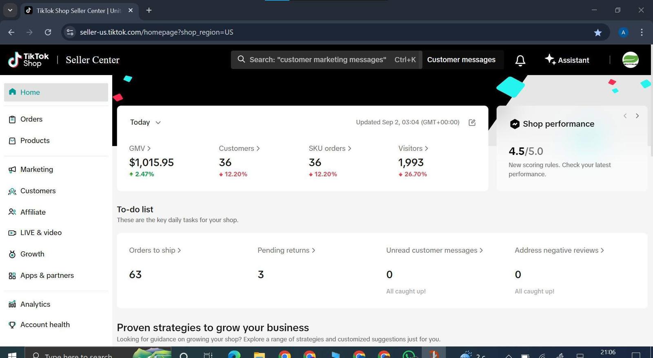Click the notification bell icon

[x=520, y=60]
